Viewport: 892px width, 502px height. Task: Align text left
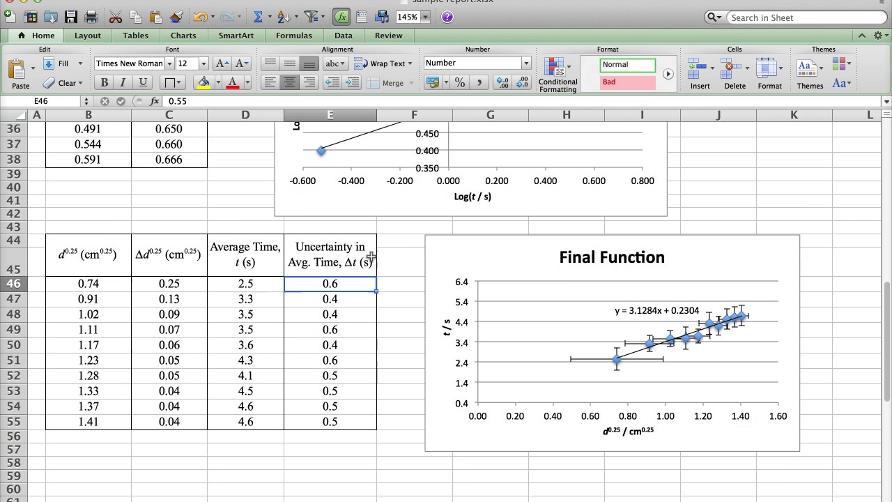270,82
